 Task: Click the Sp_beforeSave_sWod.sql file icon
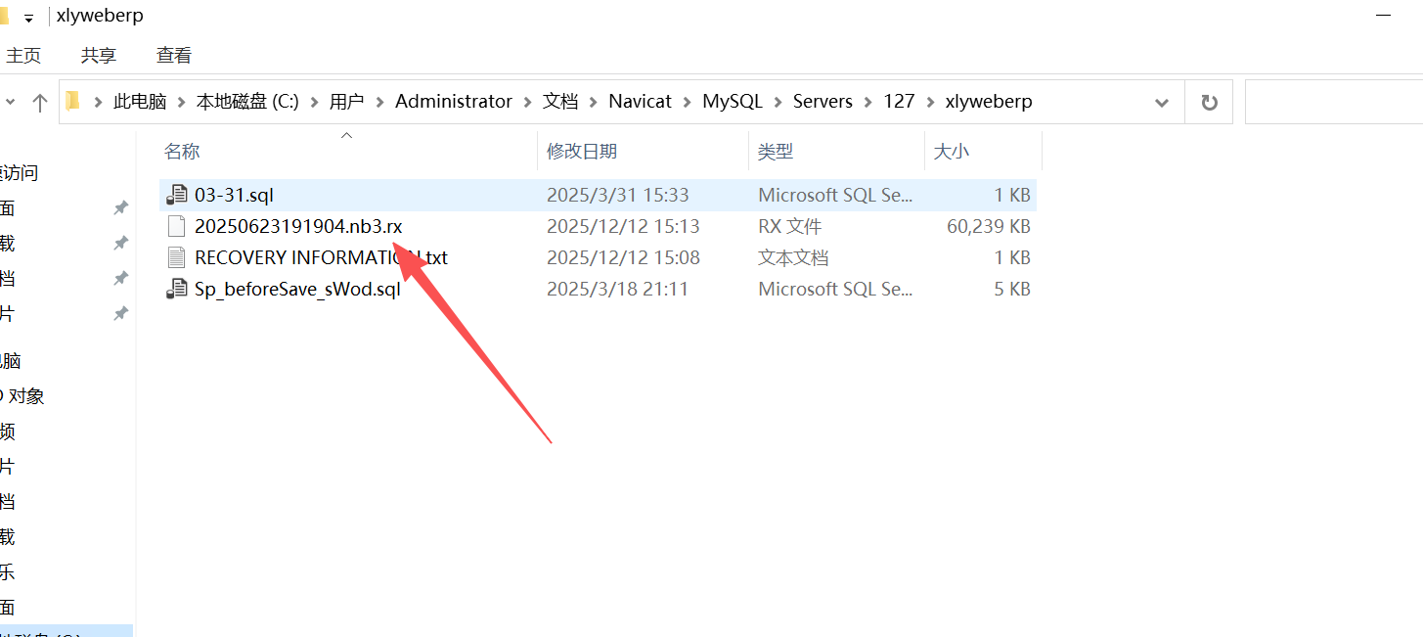click(177, 289)
